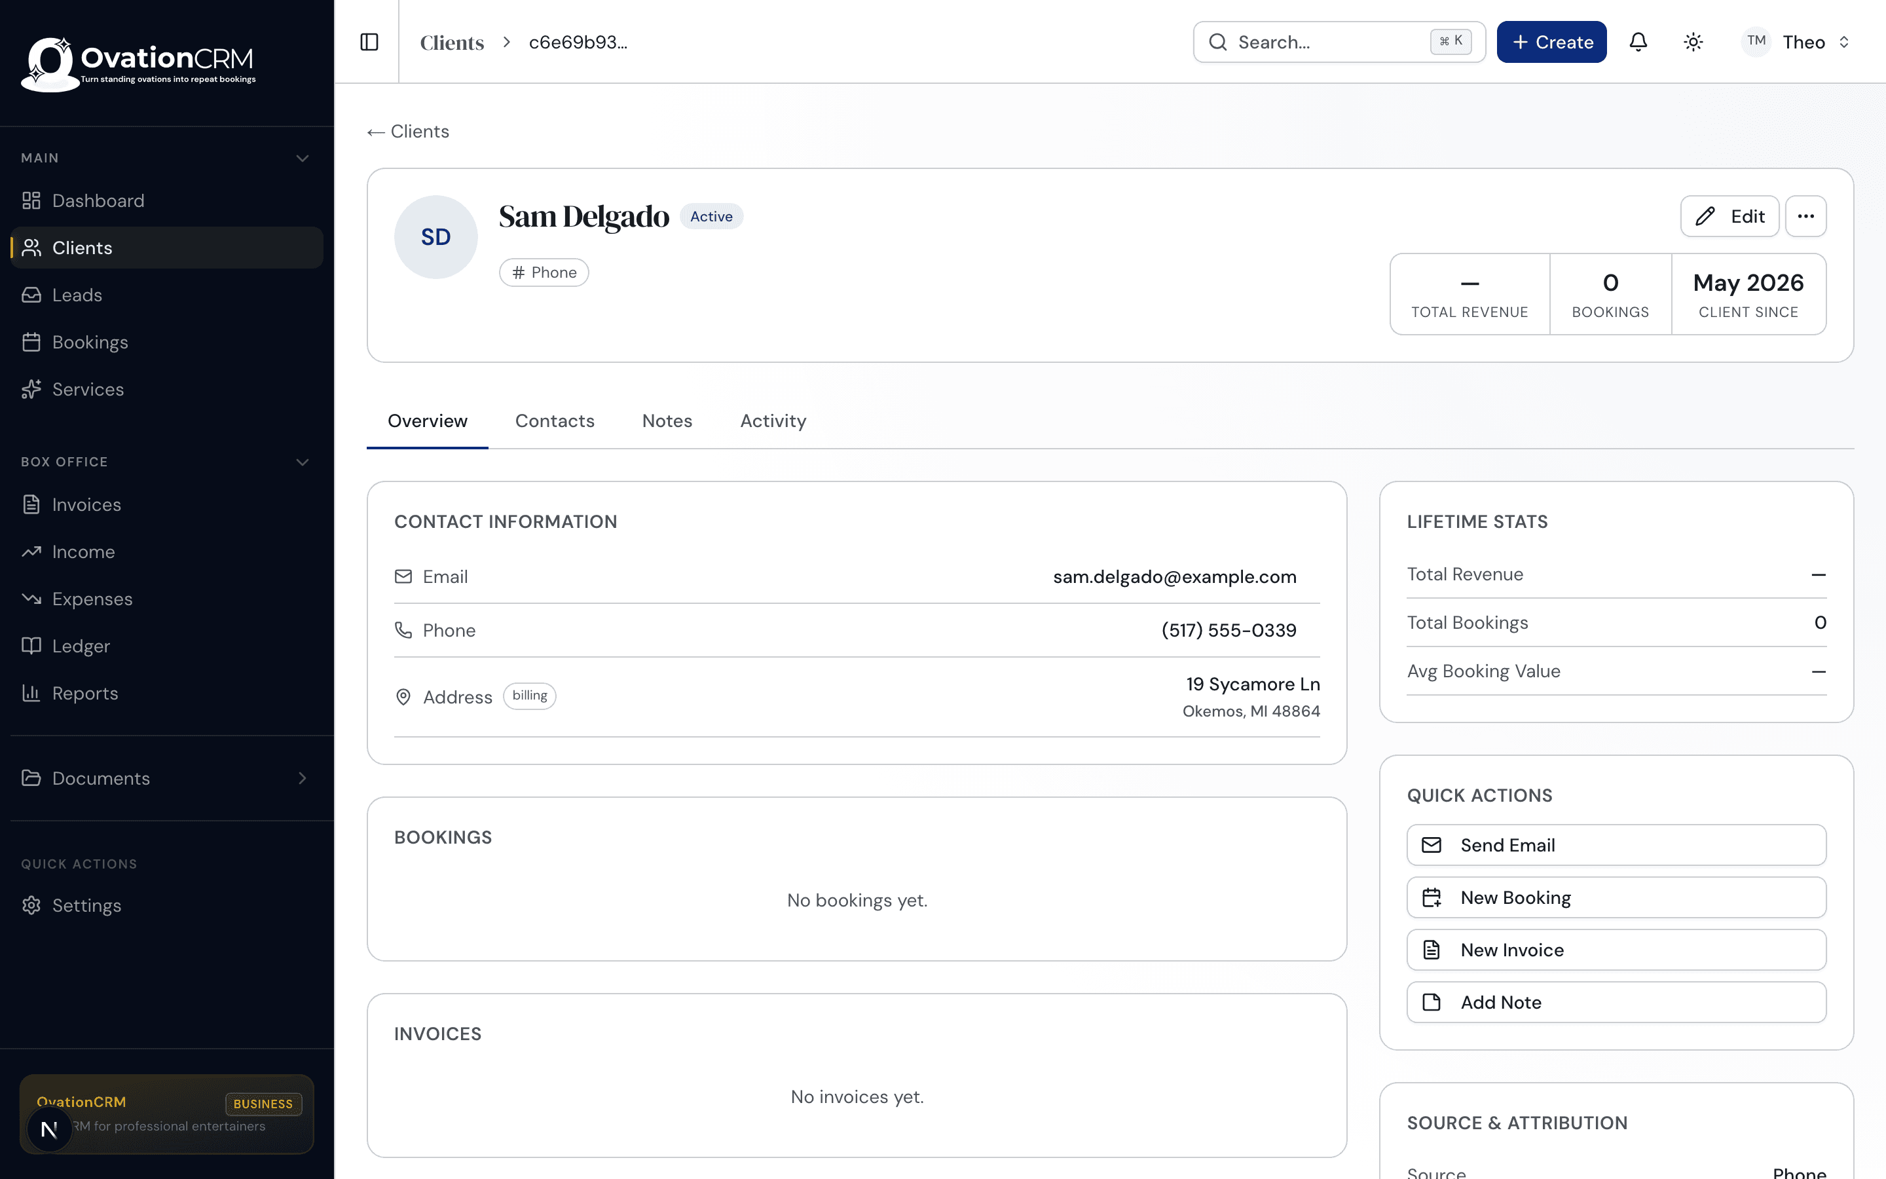Viewport: 1886px width, 1179px height.
Task: Click the SD client avatar
Action: [435, 237]
